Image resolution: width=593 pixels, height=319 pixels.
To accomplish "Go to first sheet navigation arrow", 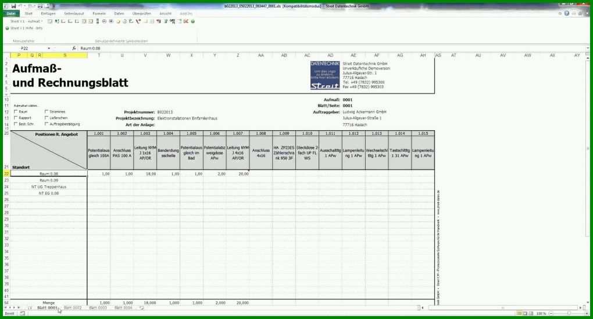I will click(x=5, y=308).
